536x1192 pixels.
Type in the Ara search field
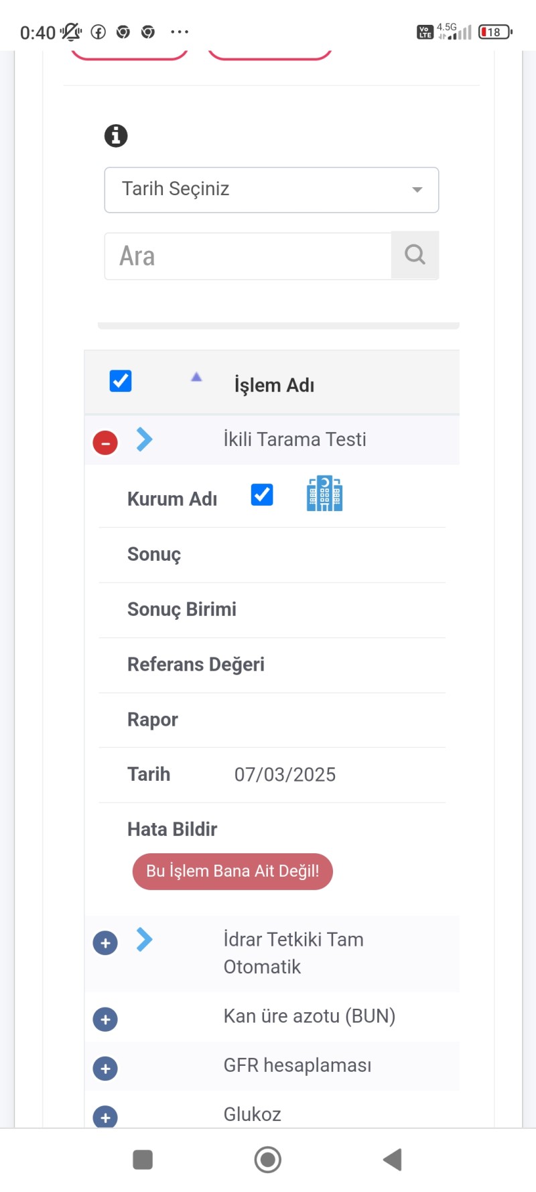[248, 256]
